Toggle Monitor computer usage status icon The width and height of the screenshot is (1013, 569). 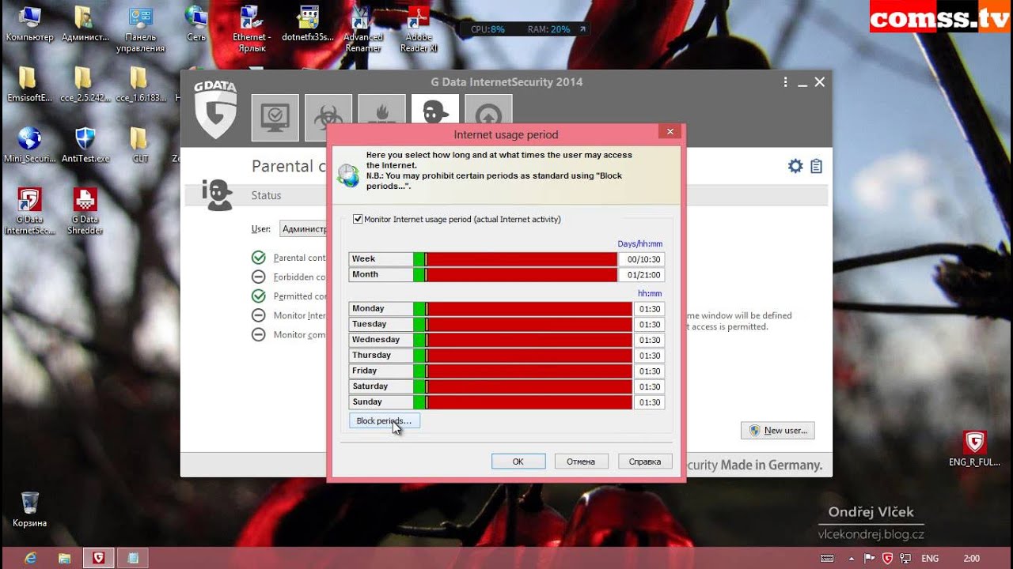click(258, 334)
